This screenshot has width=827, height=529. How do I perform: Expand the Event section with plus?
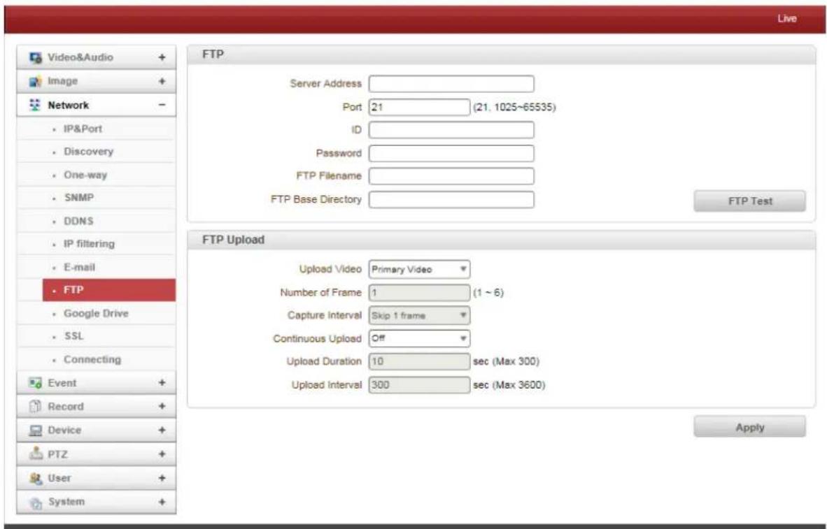tap(162, 383)
